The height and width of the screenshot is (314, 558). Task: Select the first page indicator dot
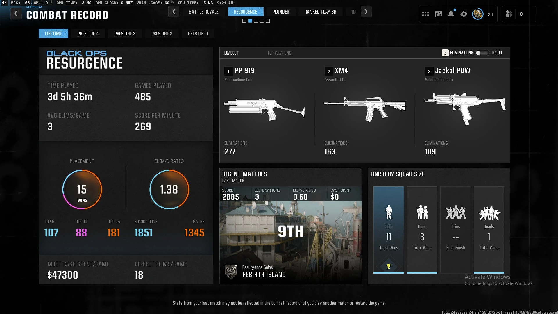click(244, 21)
